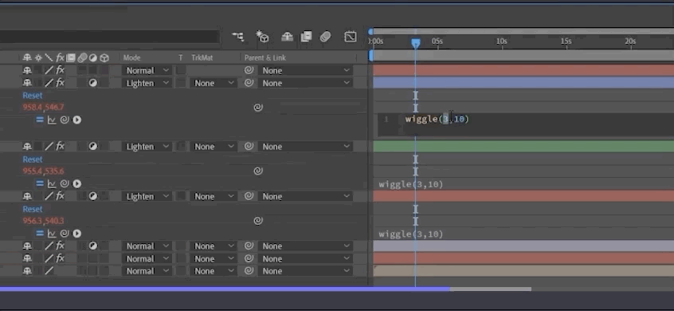
Task: Click the TrkMat column header
Action: click(202, 57)
